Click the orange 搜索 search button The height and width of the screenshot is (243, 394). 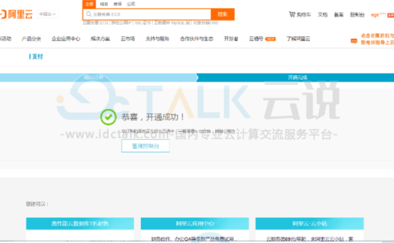(x=223, y=14)
